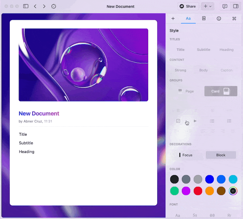Apply the Subtitle text style
The height and width of the screenshot is (219, 243).
[x=204, y=50]
